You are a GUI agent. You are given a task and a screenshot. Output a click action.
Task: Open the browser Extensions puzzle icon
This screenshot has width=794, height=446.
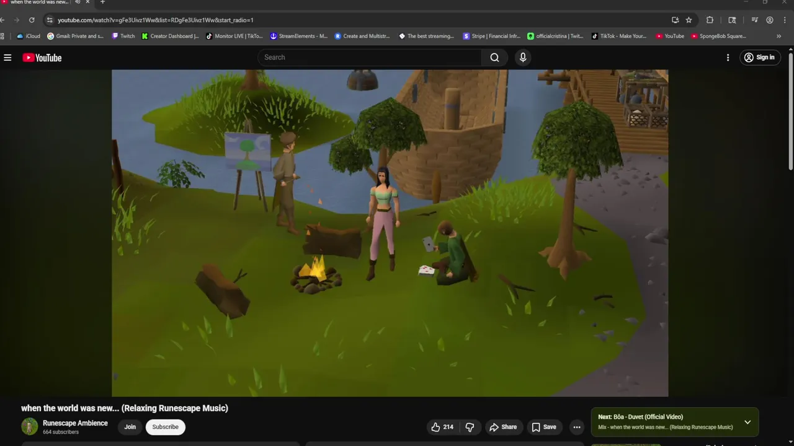pos(710,20)
